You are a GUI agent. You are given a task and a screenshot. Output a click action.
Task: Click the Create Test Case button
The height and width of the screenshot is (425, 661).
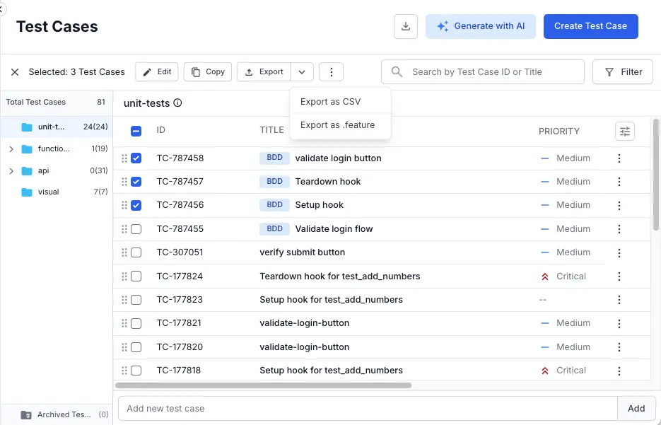(x=590, y=26)
